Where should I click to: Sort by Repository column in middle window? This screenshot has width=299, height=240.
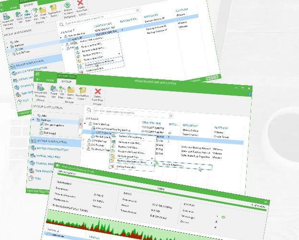coord(190,125)
